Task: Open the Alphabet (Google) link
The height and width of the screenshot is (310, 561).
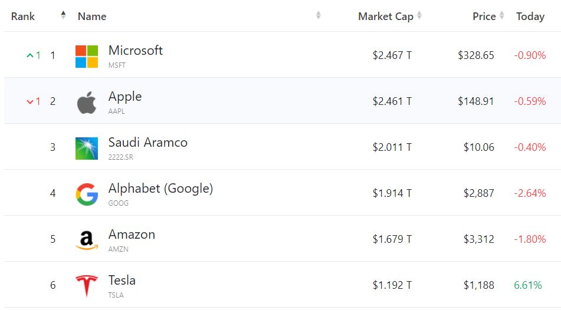Action: pos(160,189)
